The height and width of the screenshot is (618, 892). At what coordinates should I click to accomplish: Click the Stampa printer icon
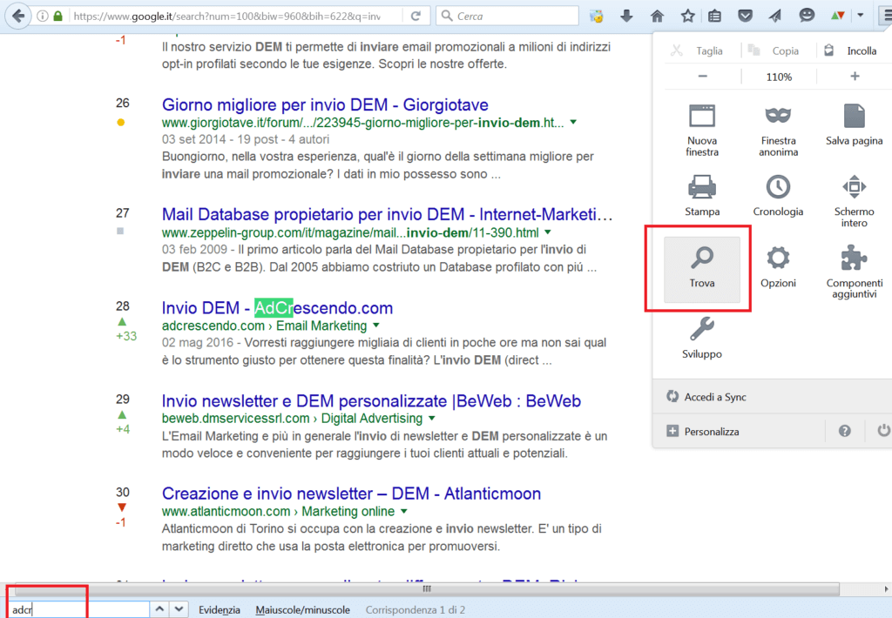pyautogui.click(x=702, y=195)
